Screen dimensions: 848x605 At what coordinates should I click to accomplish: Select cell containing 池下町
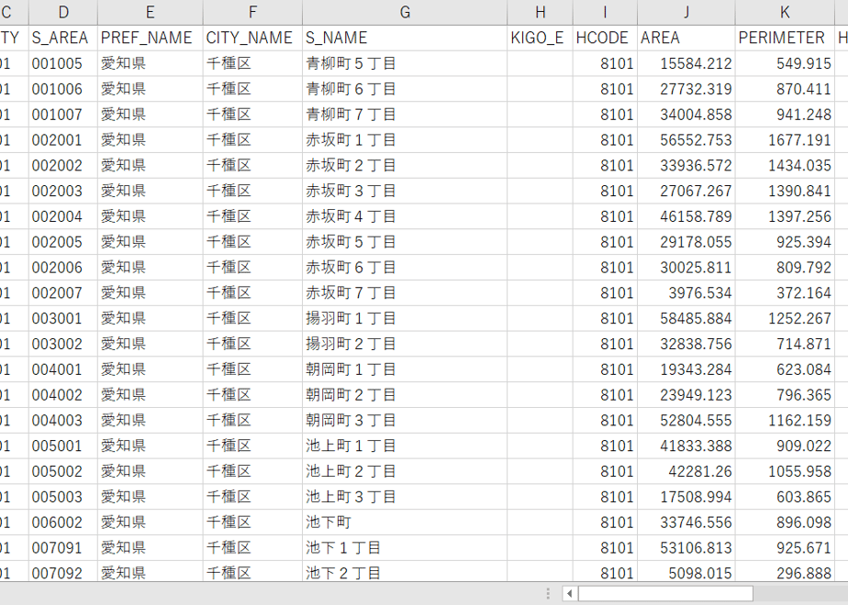405,522
